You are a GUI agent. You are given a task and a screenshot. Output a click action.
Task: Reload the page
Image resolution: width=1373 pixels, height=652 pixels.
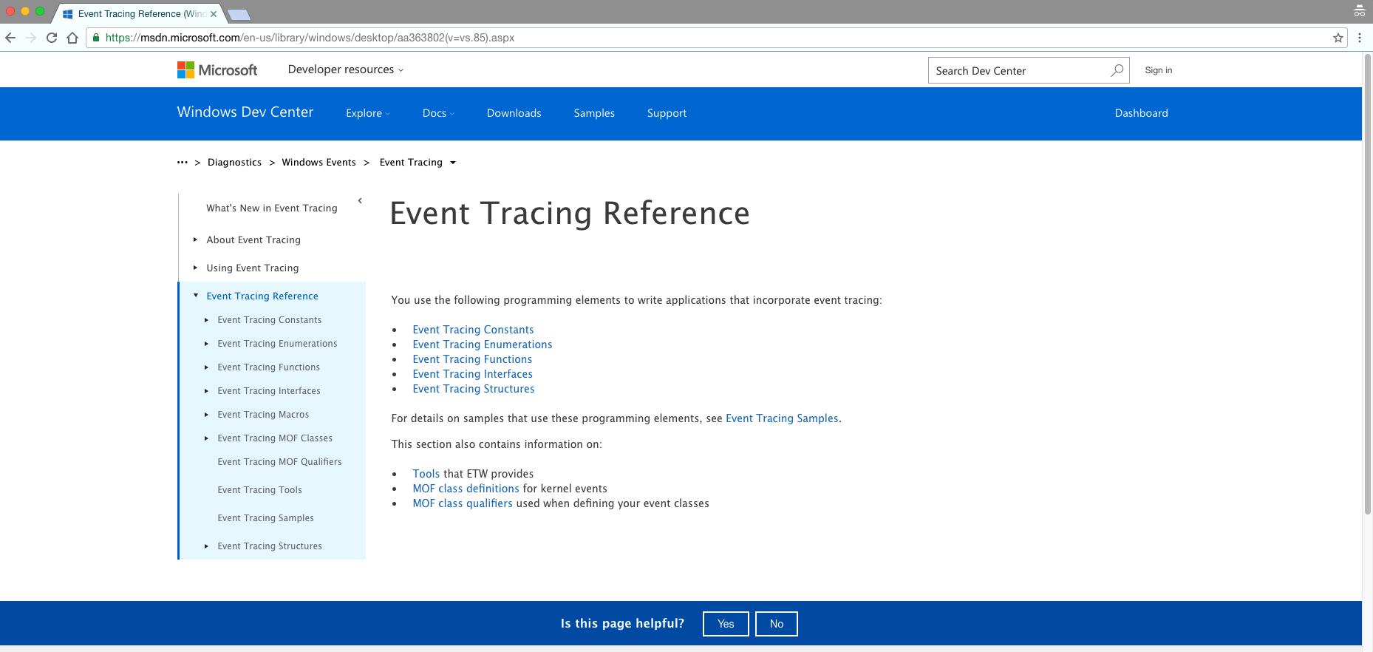pos(52,38)
